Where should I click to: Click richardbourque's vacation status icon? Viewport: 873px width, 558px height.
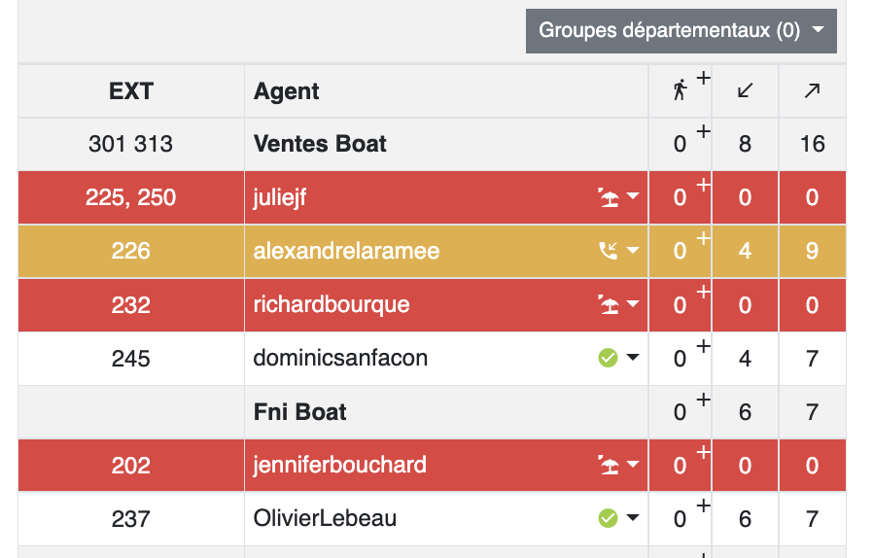(x=608, y=304)
